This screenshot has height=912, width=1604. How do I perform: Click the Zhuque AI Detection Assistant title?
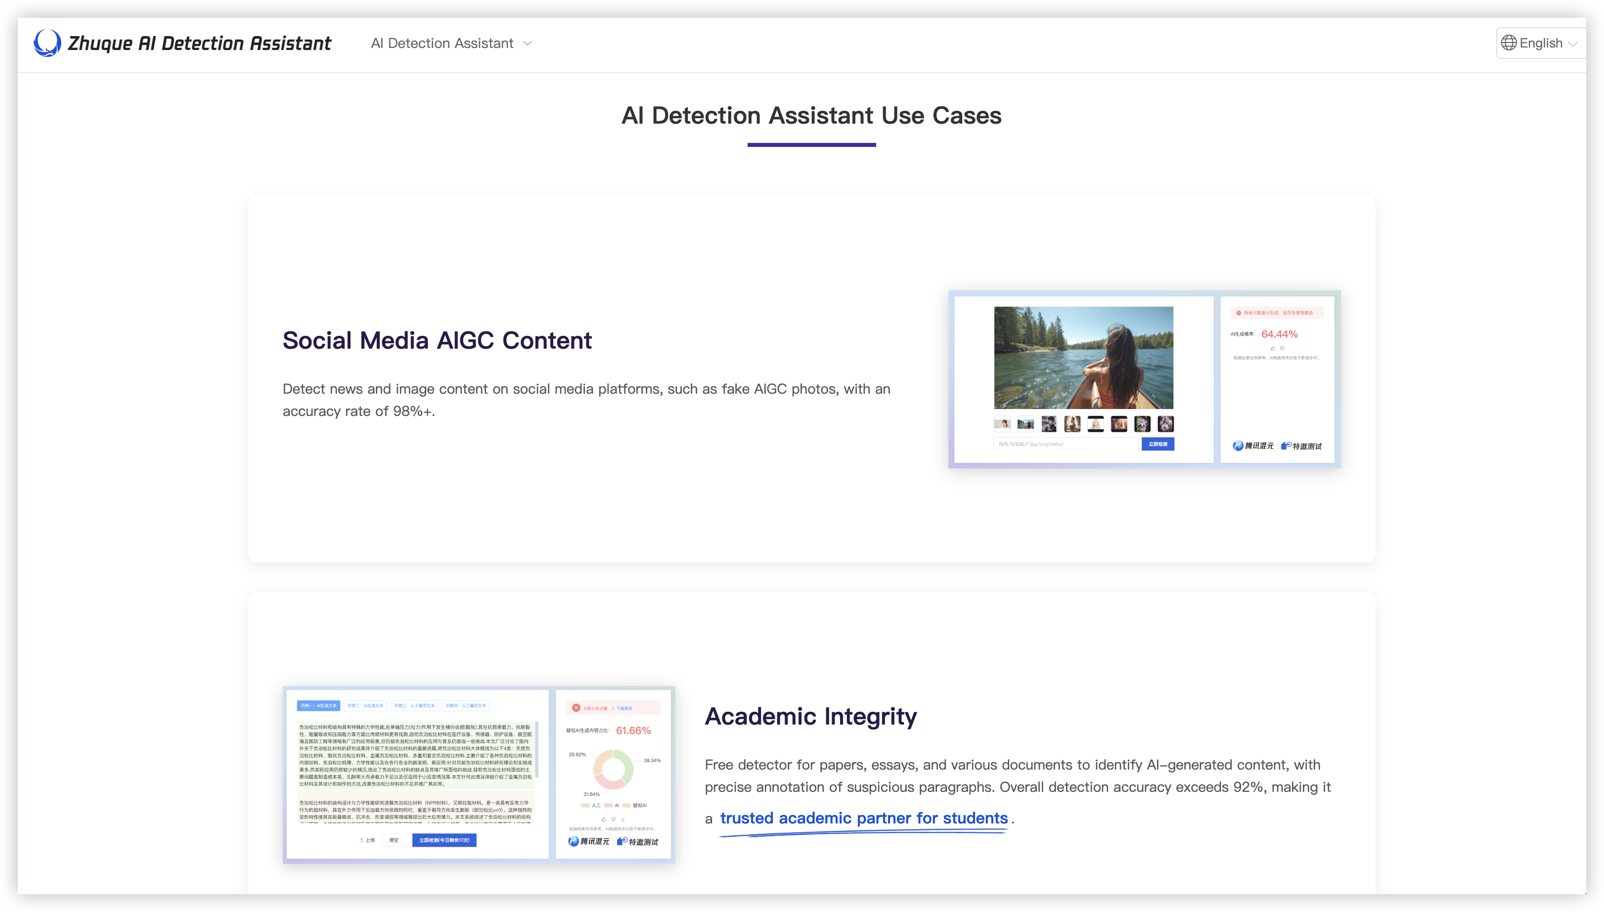199,43
